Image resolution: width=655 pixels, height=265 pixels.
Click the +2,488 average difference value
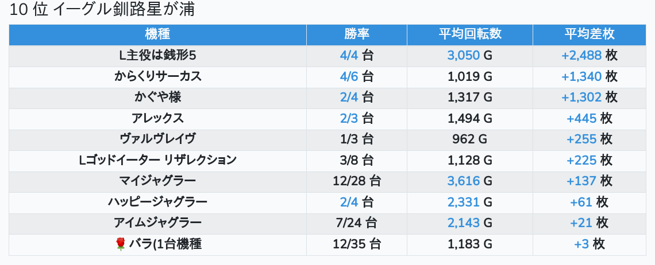tap(581, 56)
